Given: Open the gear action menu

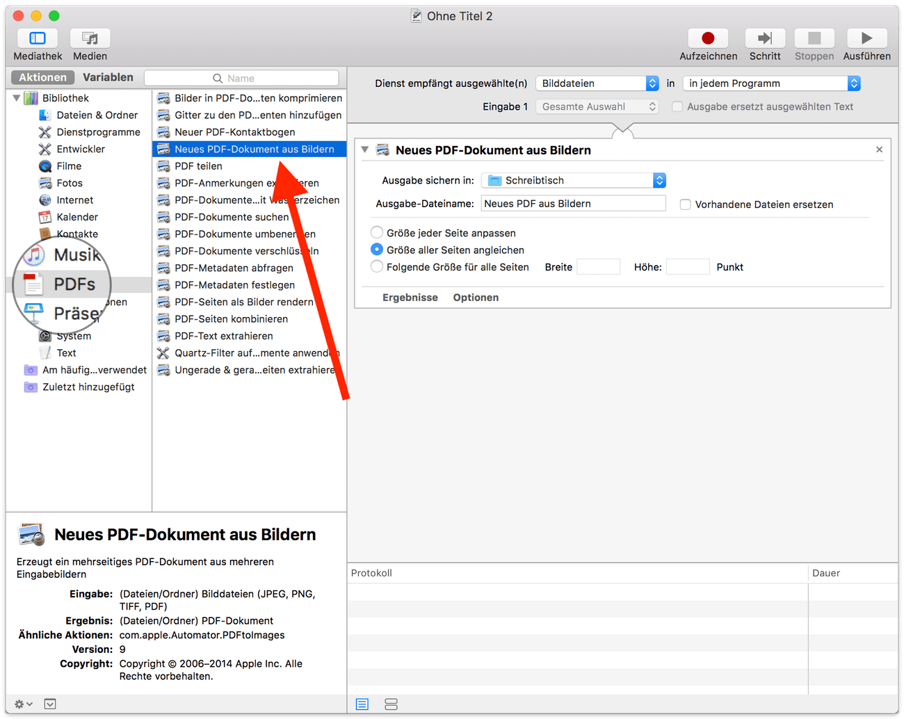Looking at the screenshot, I should click(23, 704).
